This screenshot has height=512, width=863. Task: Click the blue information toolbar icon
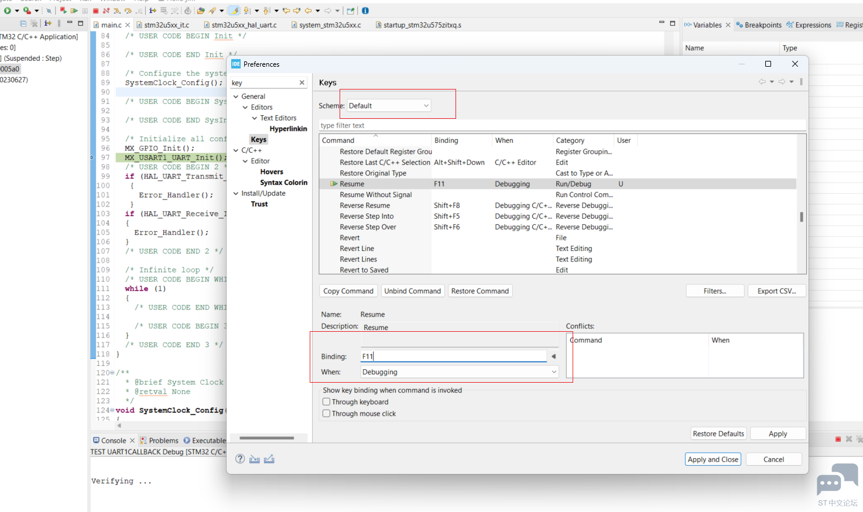[x=365, y=11]
